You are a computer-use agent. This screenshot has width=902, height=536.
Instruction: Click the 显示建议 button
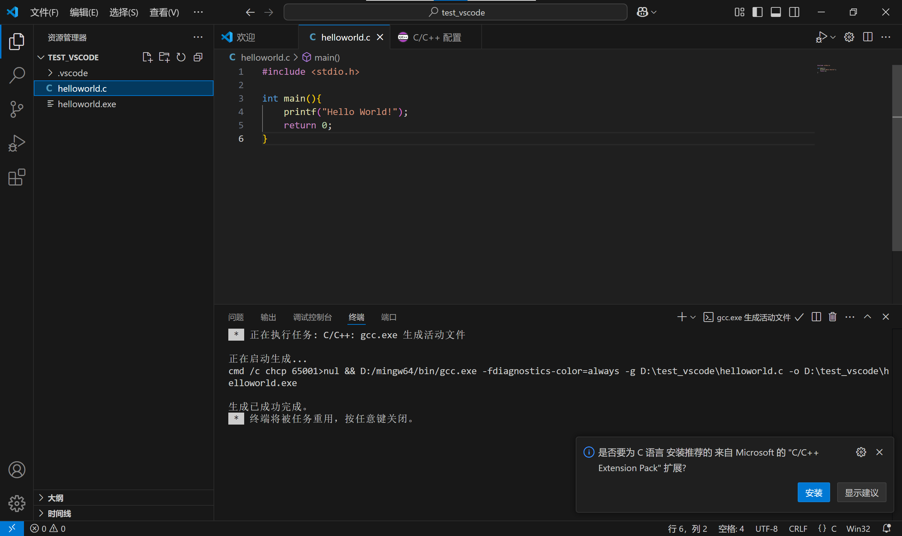(x=861, y=492)
